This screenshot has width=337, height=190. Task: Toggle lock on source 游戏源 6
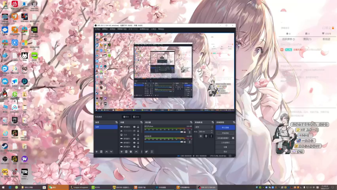138,127
